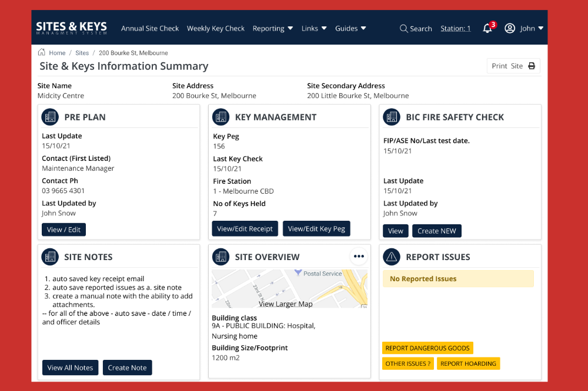Open the Site Overview three-dots menu
The width and height of the screenshot is (588, 391).
(x=359, y=257)
